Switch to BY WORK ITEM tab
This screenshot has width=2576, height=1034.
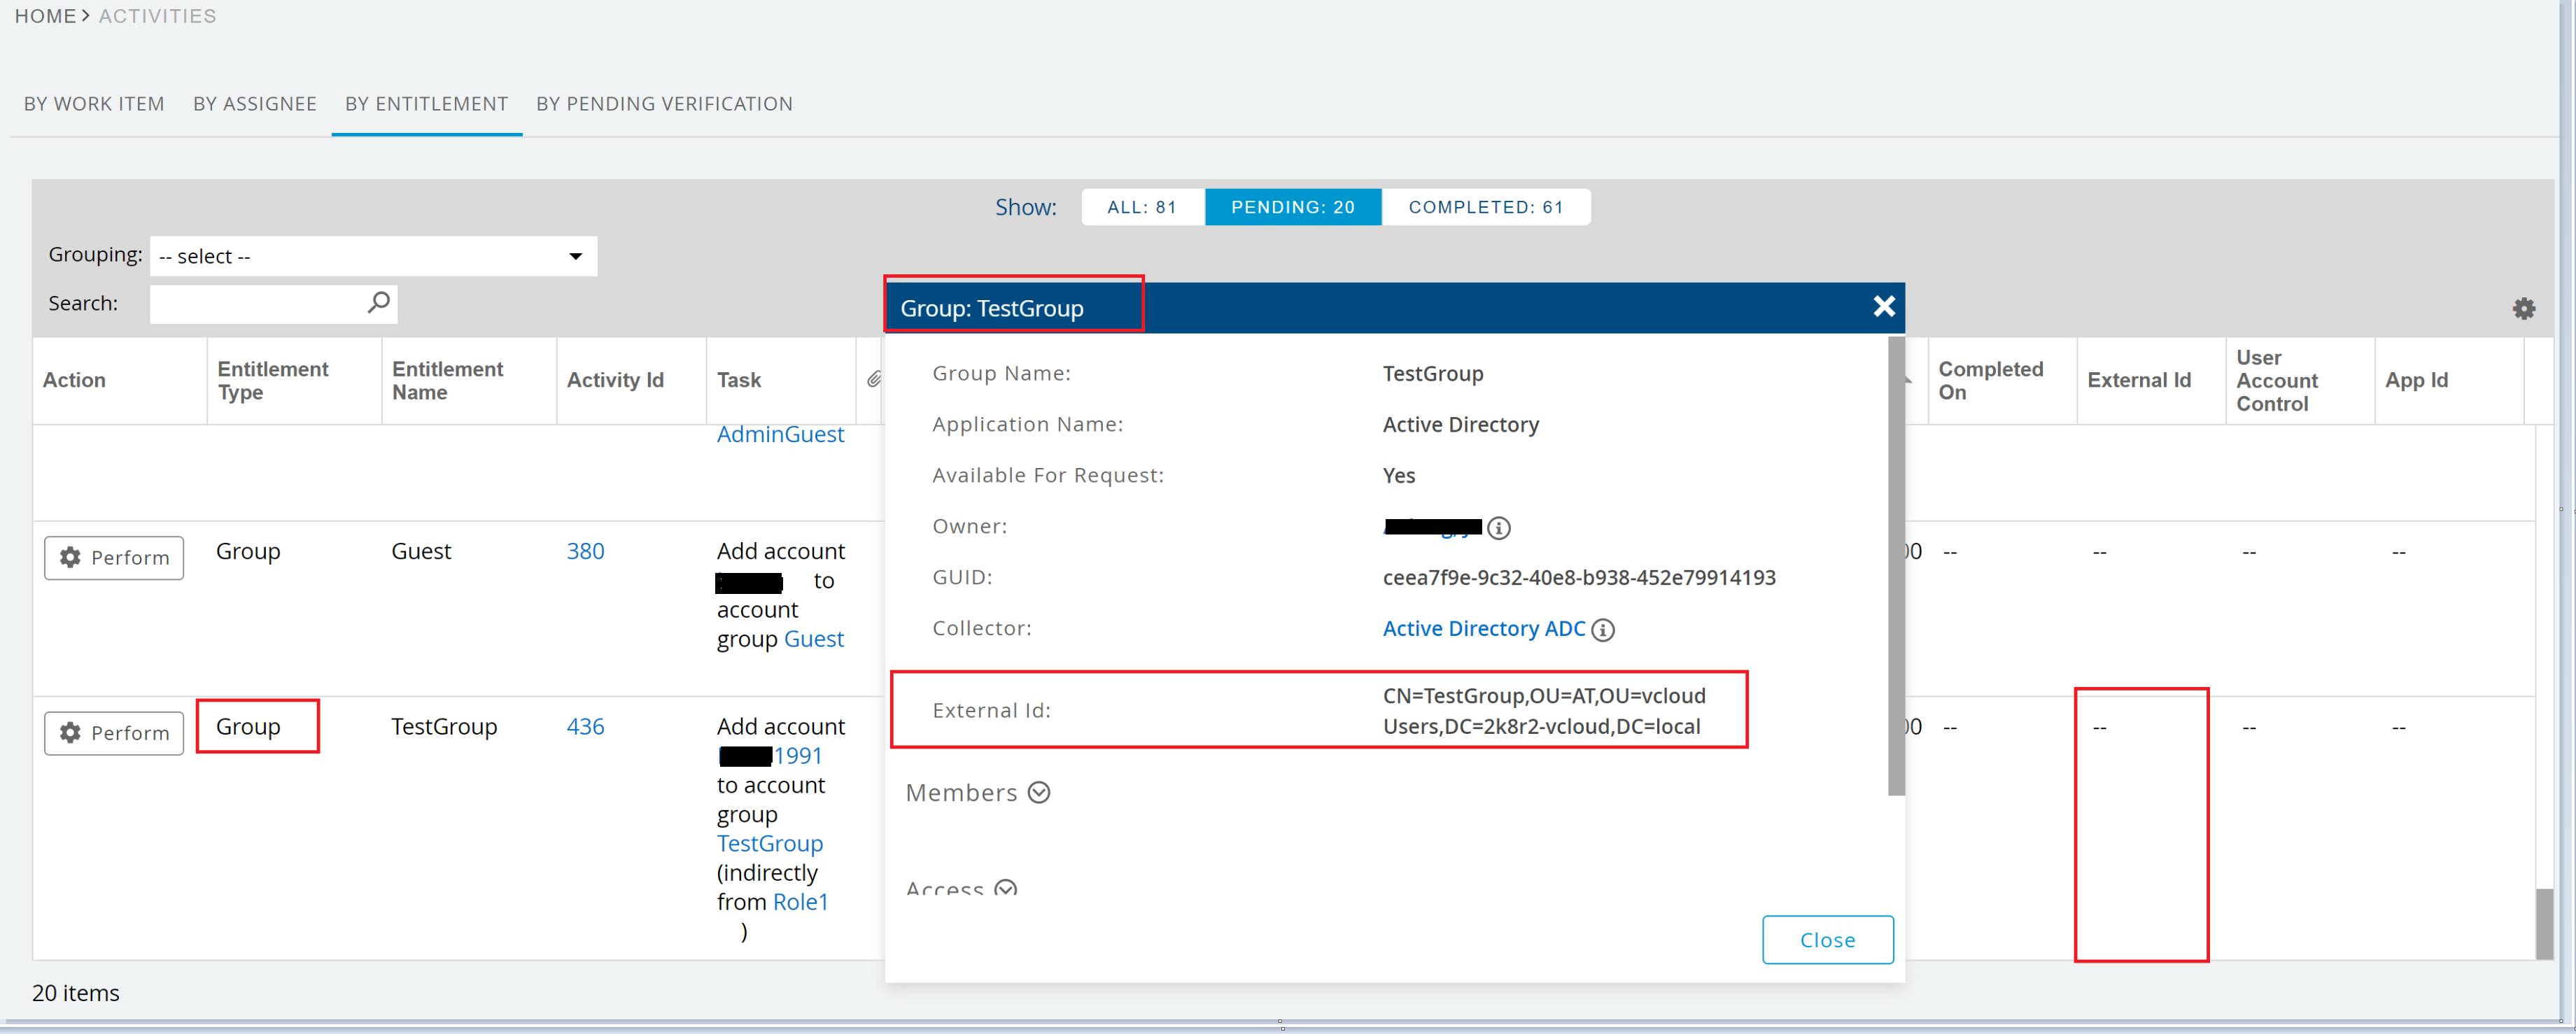click(x=94, y=104)
